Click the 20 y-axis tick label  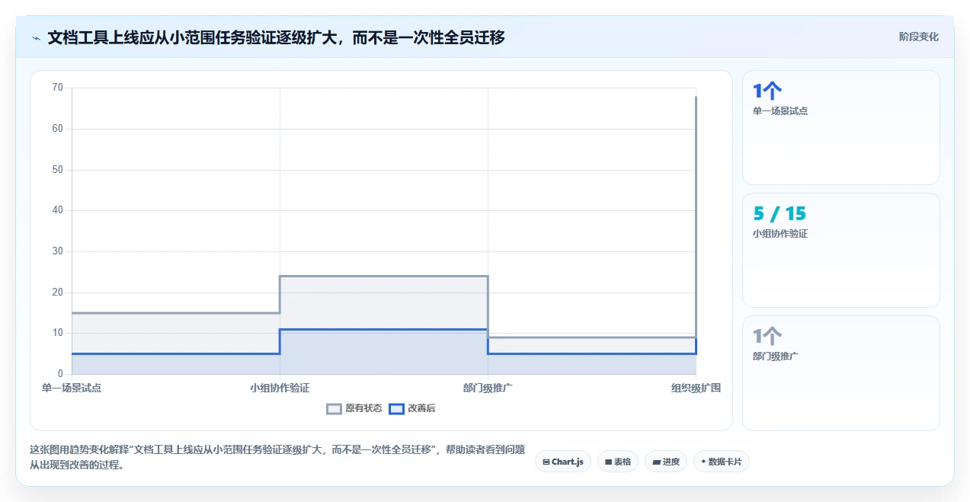click(x=58, y=293)
